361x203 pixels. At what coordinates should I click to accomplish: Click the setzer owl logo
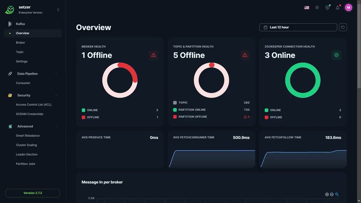point(10,10)
